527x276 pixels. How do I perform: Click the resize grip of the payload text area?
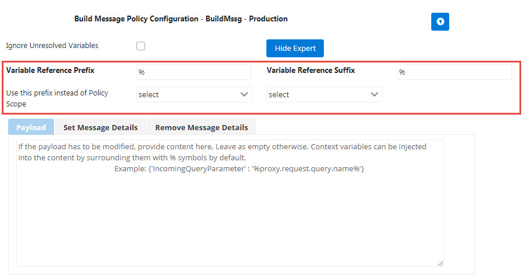[x=441, y=263]
